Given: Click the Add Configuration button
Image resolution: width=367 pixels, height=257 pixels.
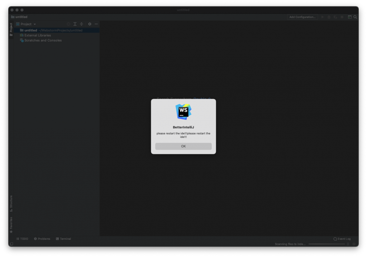Looking at the screenshot, I should click(302, 17).
